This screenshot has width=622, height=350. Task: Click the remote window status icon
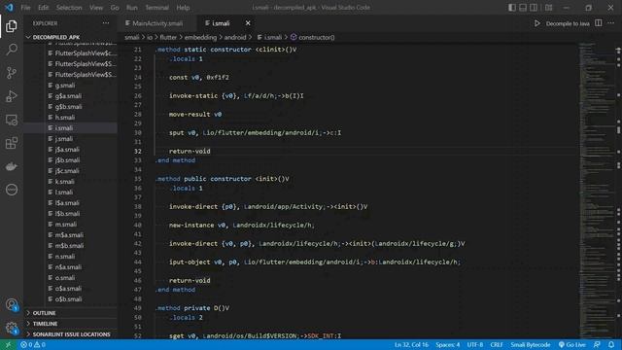click(x=8, y=345)
